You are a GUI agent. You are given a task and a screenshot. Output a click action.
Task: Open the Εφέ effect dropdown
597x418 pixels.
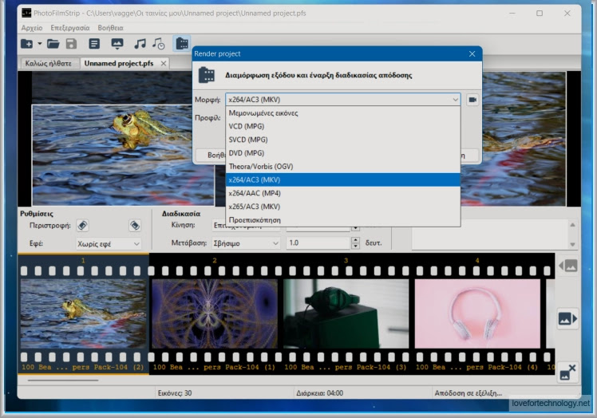[x=109, y=243]
